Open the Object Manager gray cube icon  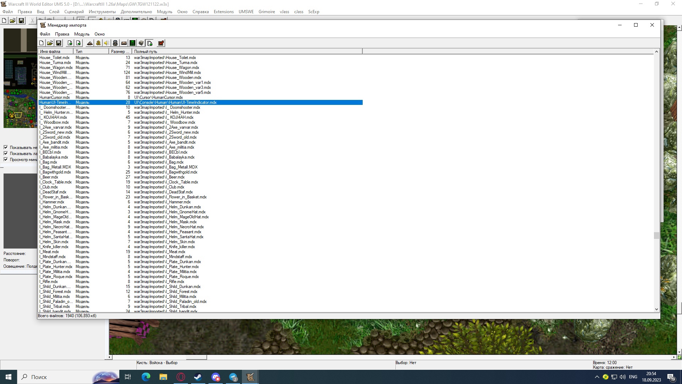point(141,43)
